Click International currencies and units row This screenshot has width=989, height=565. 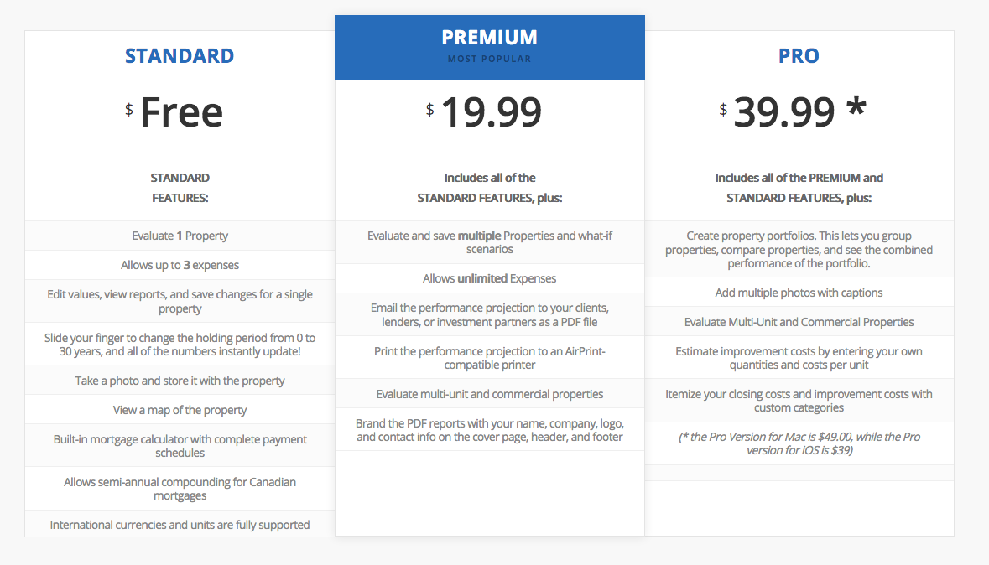click(180, 525)
